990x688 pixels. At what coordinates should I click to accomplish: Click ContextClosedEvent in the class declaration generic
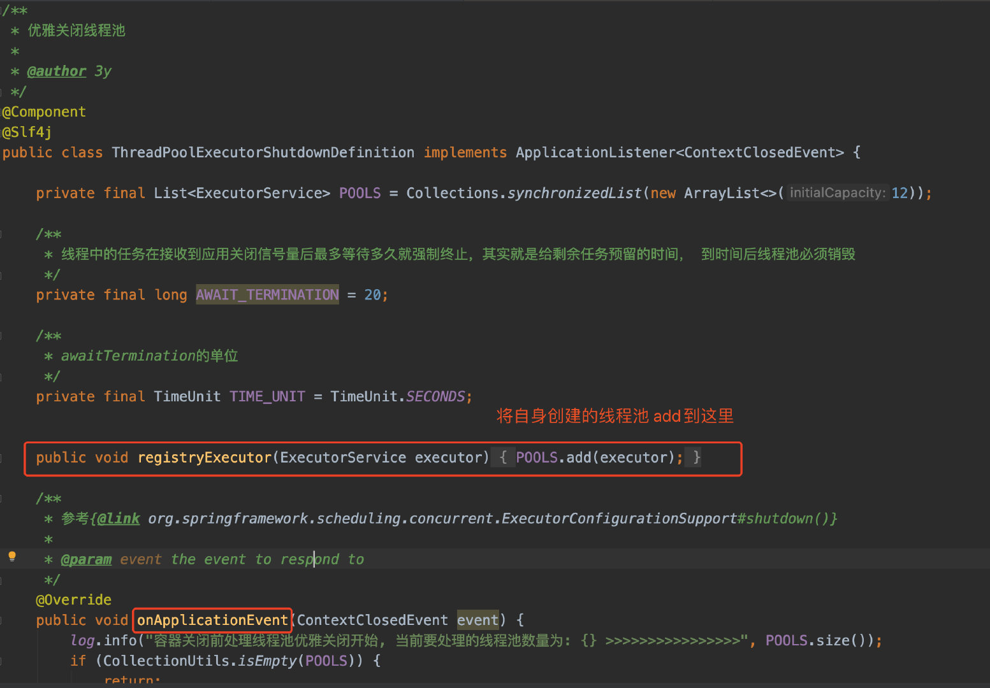pos(760,153)
